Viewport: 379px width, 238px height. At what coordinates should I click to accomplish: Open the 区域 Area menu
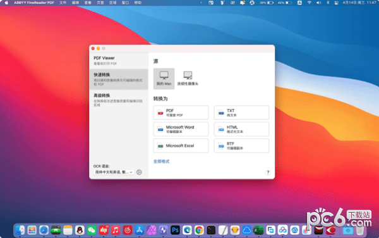click(113, 3)
